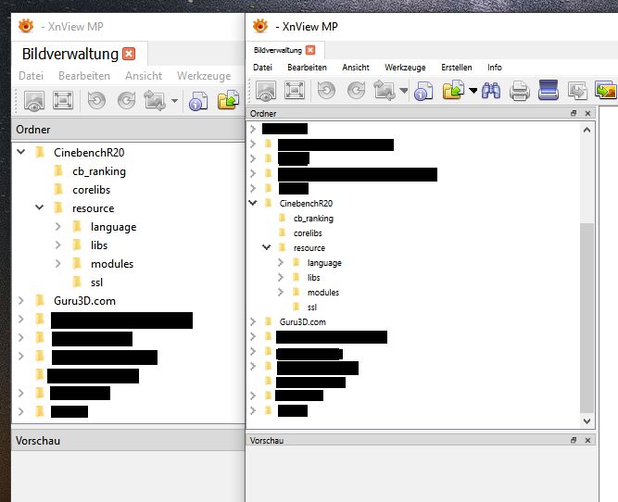This screenshot has width=618, height=502.
Task: Select corelibs folder in left window
Action: pyautogui.click(x=91, y=190)
